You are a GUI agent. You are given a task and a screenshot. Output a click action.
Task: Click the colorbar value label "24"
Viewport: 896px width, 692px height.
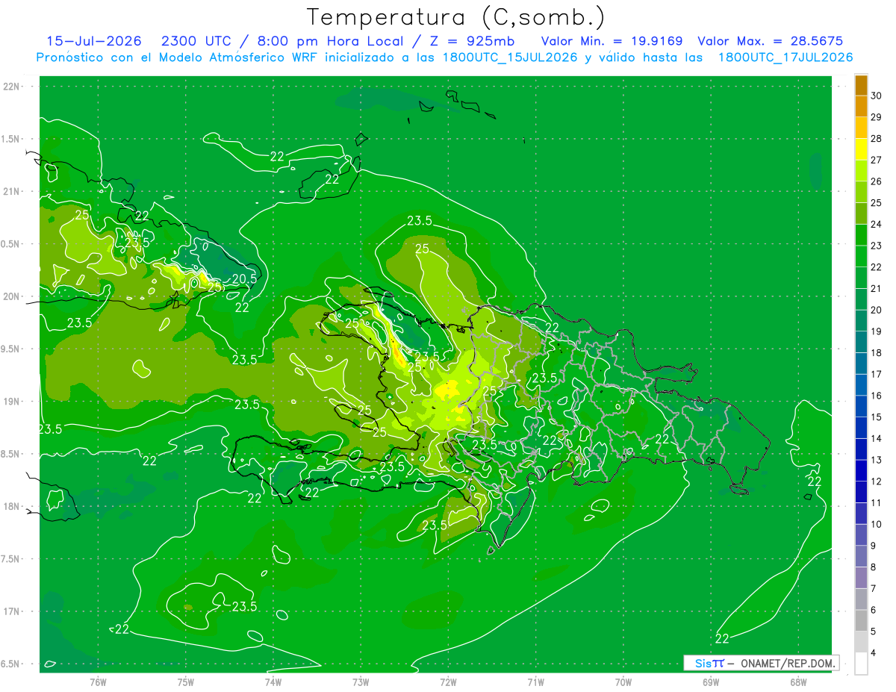click(876, 225)
